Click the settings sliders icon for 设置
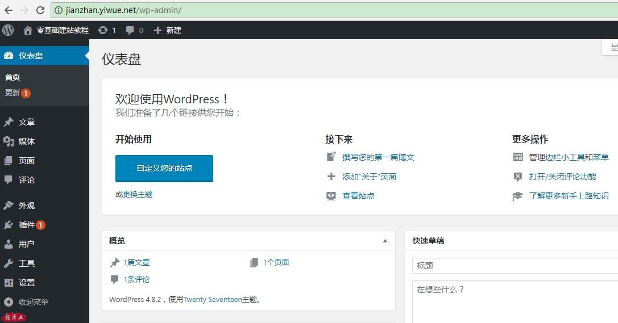The height and width of the screenshot is (323, 618). click(x=9, y=283)
